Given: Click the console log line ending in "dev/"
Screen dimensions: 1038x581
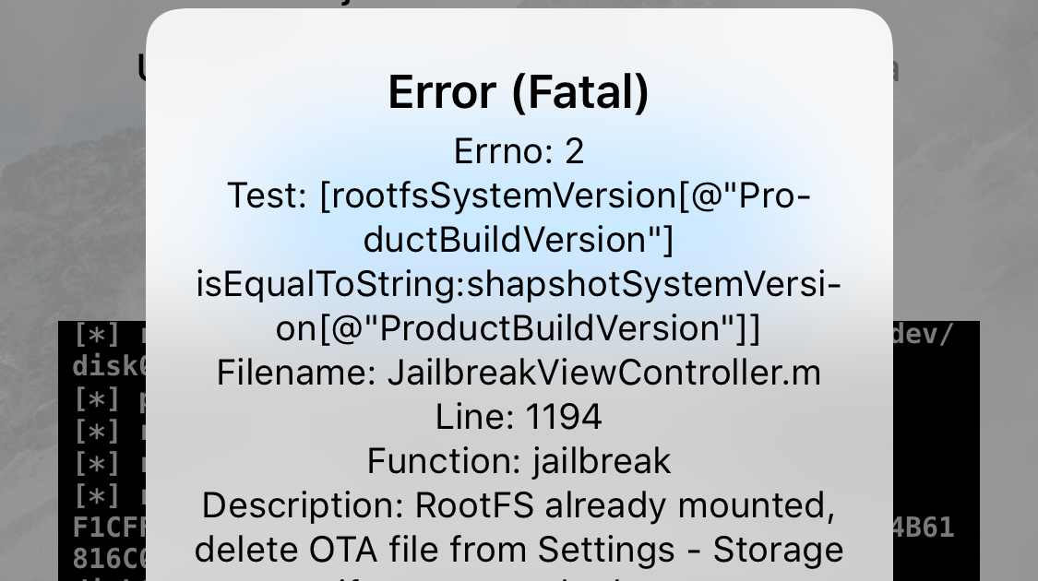Looking at the screenshot, I should pos(923,335).
